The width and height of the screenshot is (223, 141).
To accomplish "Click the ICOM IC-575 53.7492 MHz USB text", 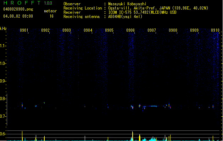I will click(143, 12).
